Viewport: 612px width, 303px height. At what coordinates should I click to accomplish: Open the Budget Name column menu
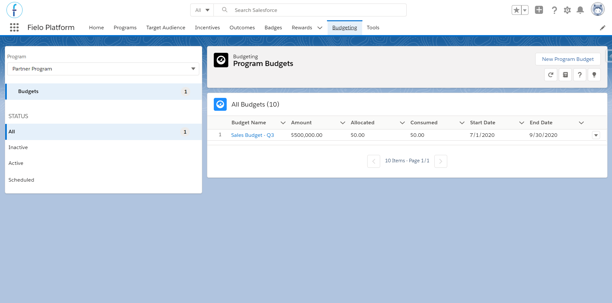pyautogui.click(x=283, y=123)
